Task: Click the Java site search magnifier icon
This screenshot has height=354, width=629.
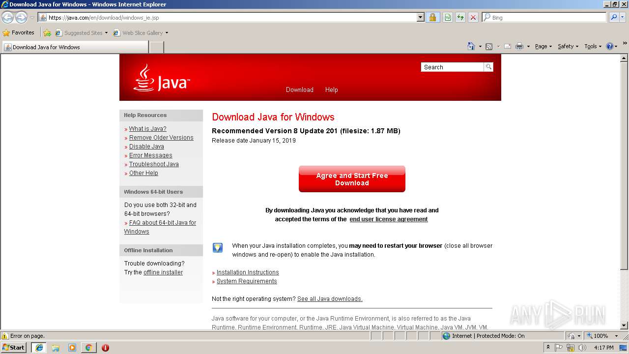Action: point(488,67)
